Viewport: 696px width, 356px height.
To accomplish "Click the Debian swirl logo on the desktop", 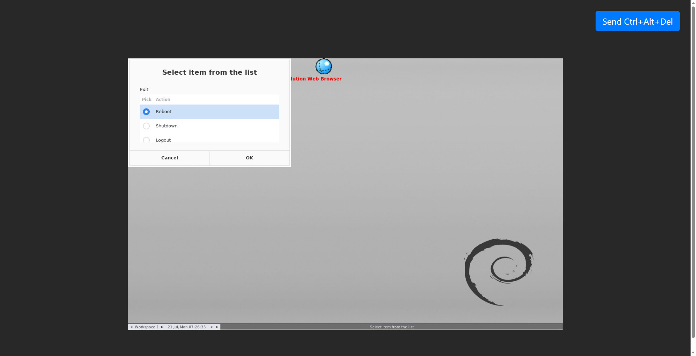I will pyautogui.click(x=499, y=272).
